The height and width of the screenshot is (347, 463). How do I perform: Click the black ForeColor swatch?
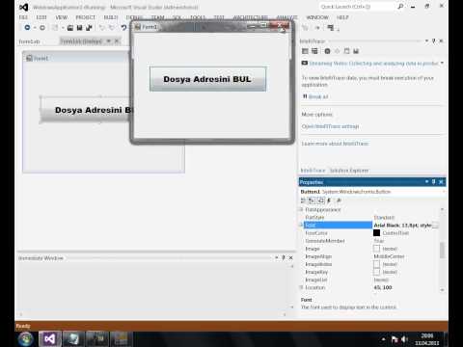(376, 233)
